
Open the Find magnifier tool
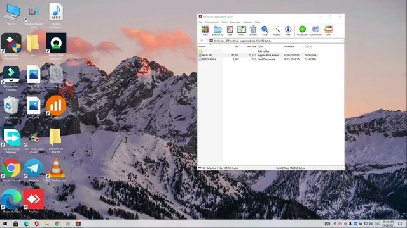(265, 31)
